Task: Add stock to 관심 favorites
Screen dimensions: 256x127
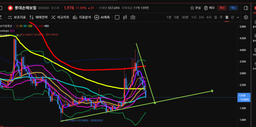Action: pos(195,8)
